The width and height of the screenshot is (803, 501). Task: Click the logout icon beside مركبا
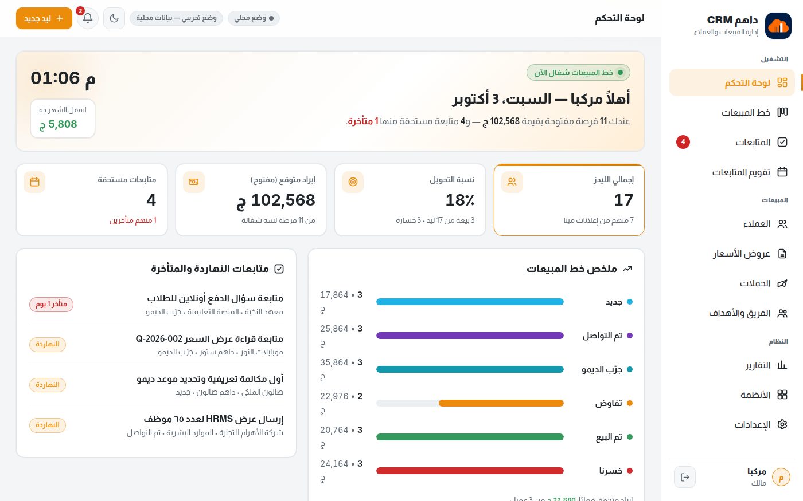click(x=685, y=477)
